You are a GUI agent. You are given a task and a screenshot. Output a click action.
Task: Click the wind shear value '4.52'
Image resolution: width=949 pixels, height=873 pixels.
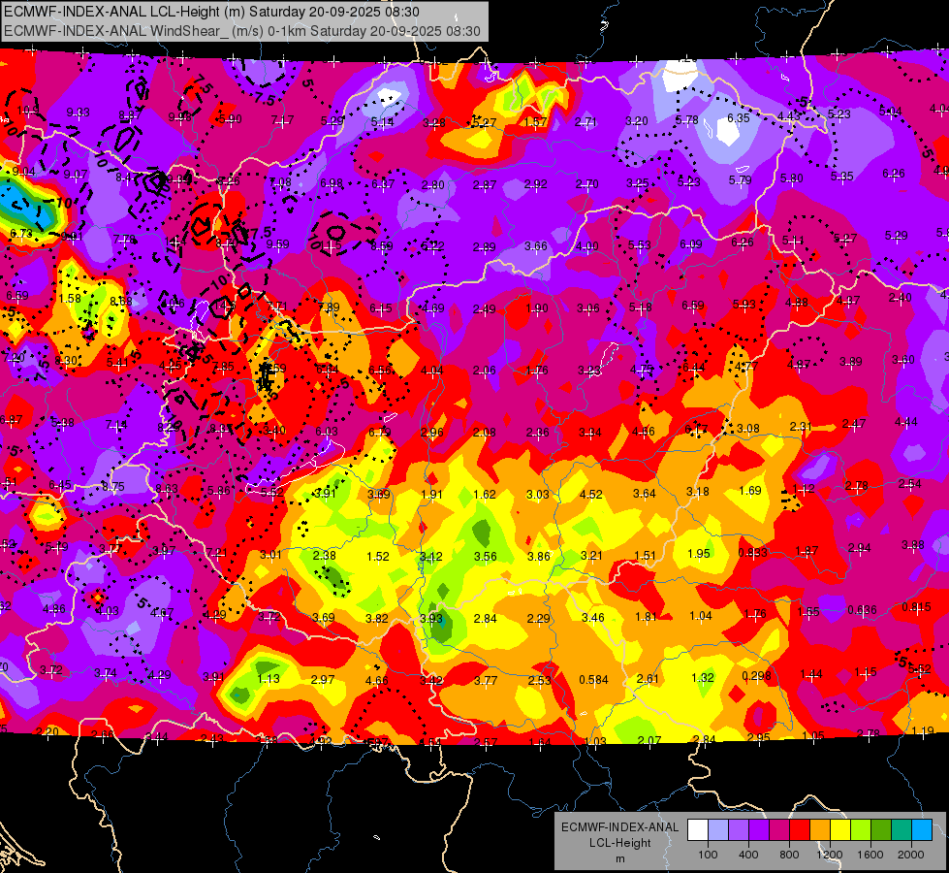[590, 495]
